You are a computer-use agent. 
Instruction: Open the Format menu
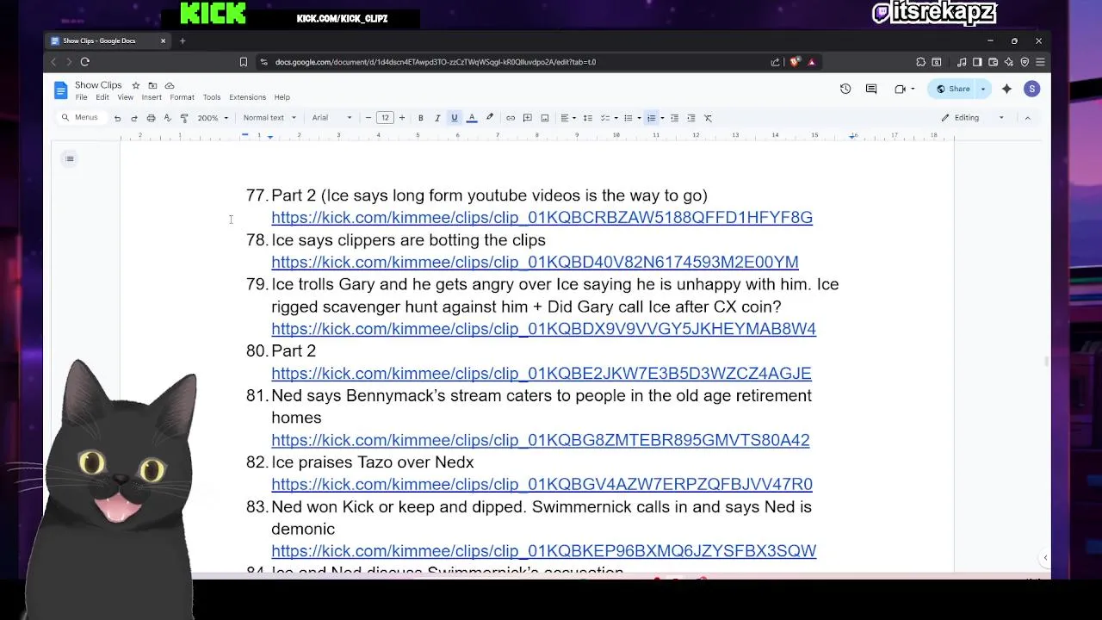point(182,97)
